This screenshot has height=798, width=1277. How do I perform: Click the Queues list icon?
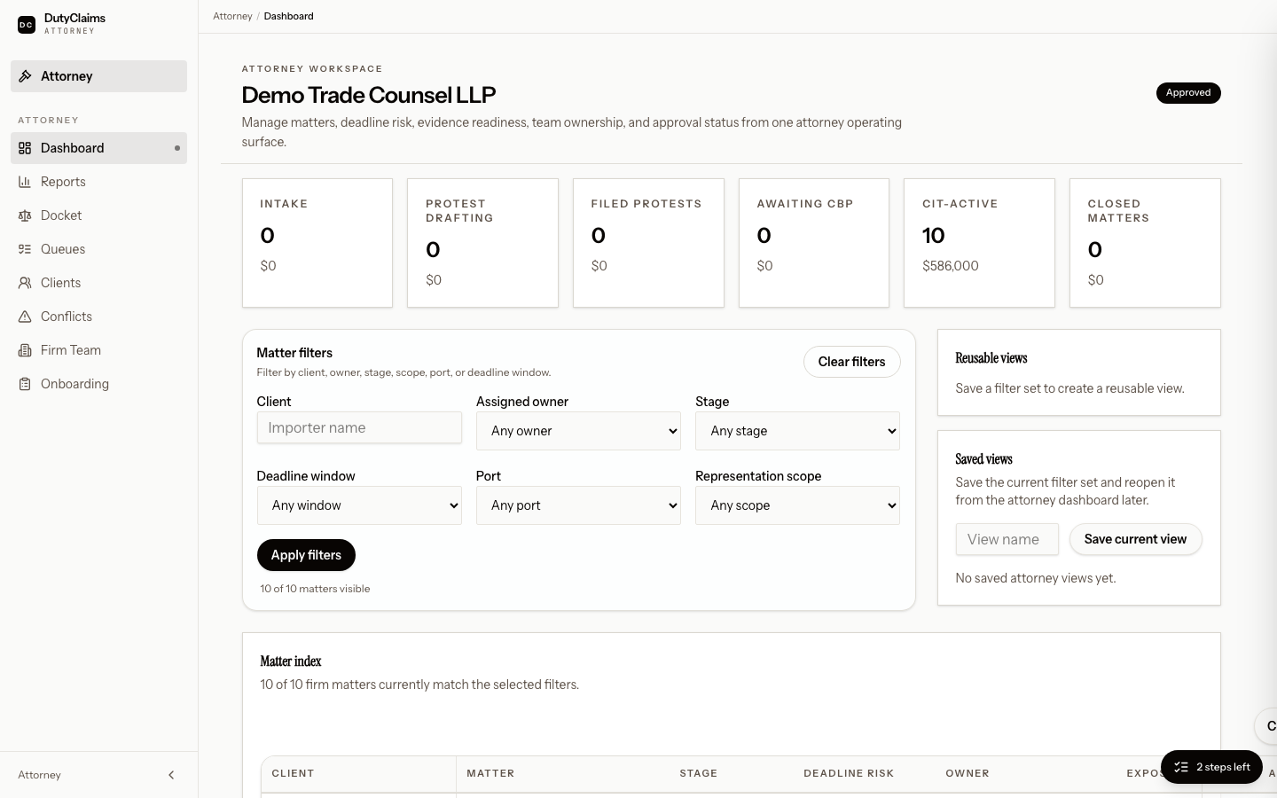(x=25, y=249)
